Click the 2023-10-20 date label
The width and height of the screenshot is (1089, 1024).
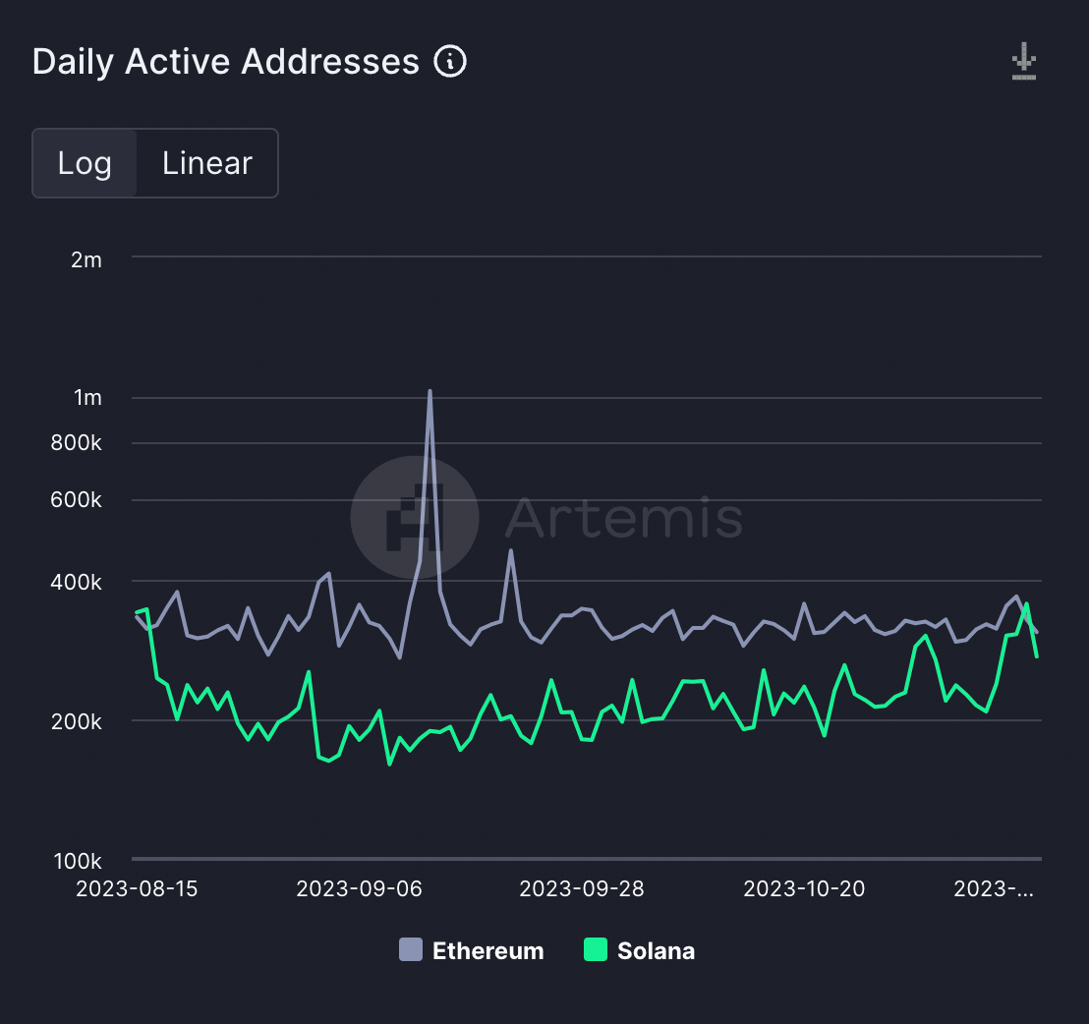coord(804,888)
